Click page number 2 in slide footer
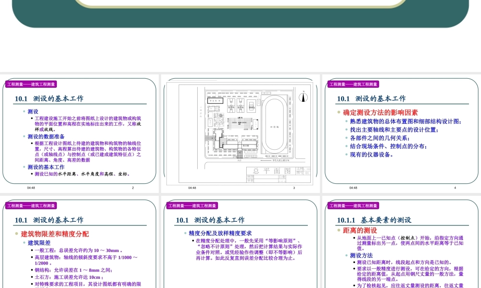Screen dimensions: 481x288 (x=133, y=188)
